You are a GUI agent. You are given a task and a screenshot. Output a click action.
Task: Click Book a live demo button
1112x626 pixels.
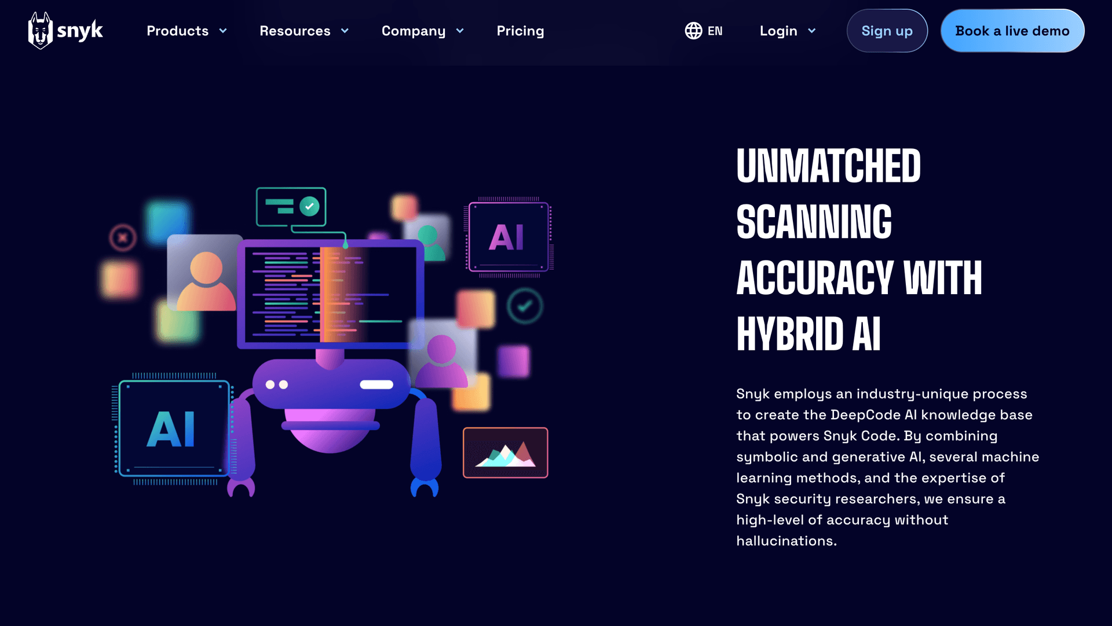coord(1012,31)
